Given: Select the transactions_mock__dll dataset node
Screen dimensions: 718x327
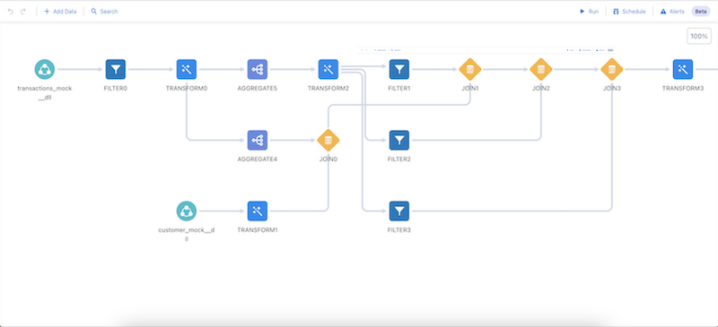Looking at the screenshot, I should click(x=44, y=70).
